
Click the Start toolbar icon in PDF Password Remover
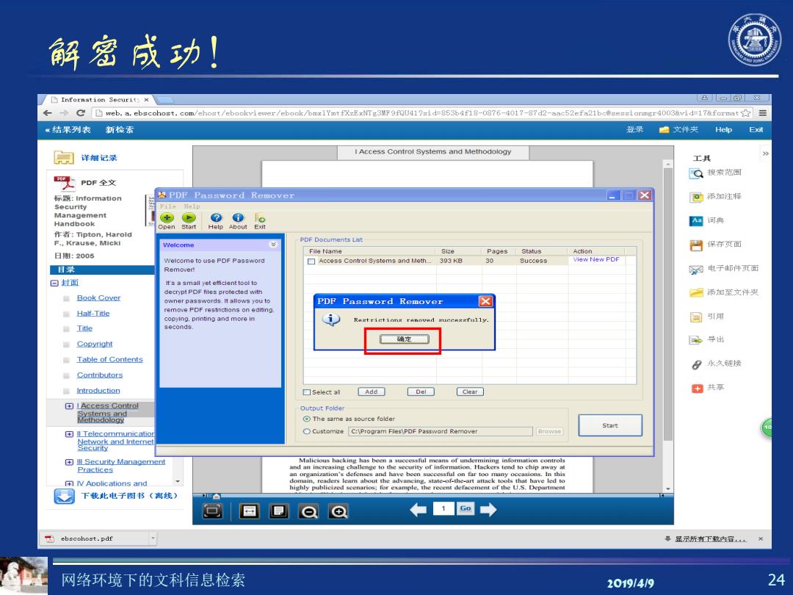pyautogui.click(x=189, y=218)
